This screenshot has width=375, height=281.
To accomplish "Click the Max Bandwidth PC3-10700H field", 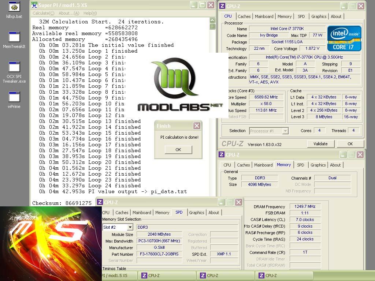I will 159,241.
